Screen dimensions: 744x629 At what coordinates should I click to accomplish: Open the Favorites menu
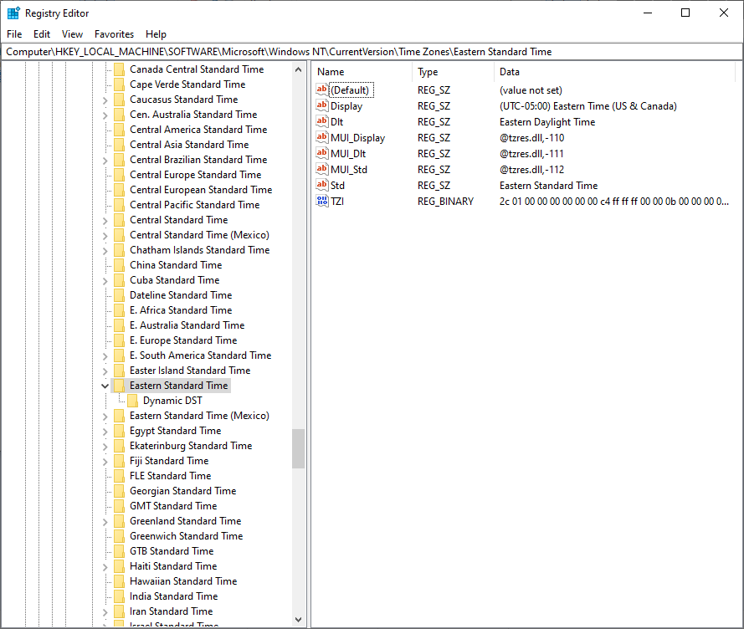[x=114, y=34]
